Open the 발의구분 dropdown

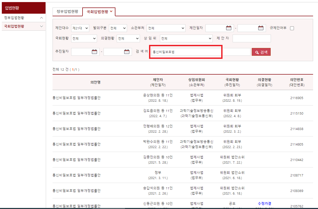pos(118,28)
